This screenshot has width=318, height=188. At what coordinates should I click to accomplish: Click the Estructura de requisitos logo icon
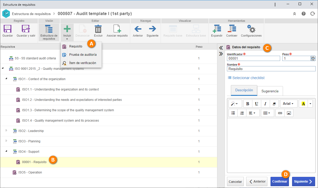coord(6,13)
